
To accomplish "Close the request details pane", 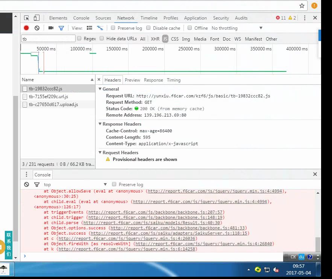I will click(x=99, y=80).
